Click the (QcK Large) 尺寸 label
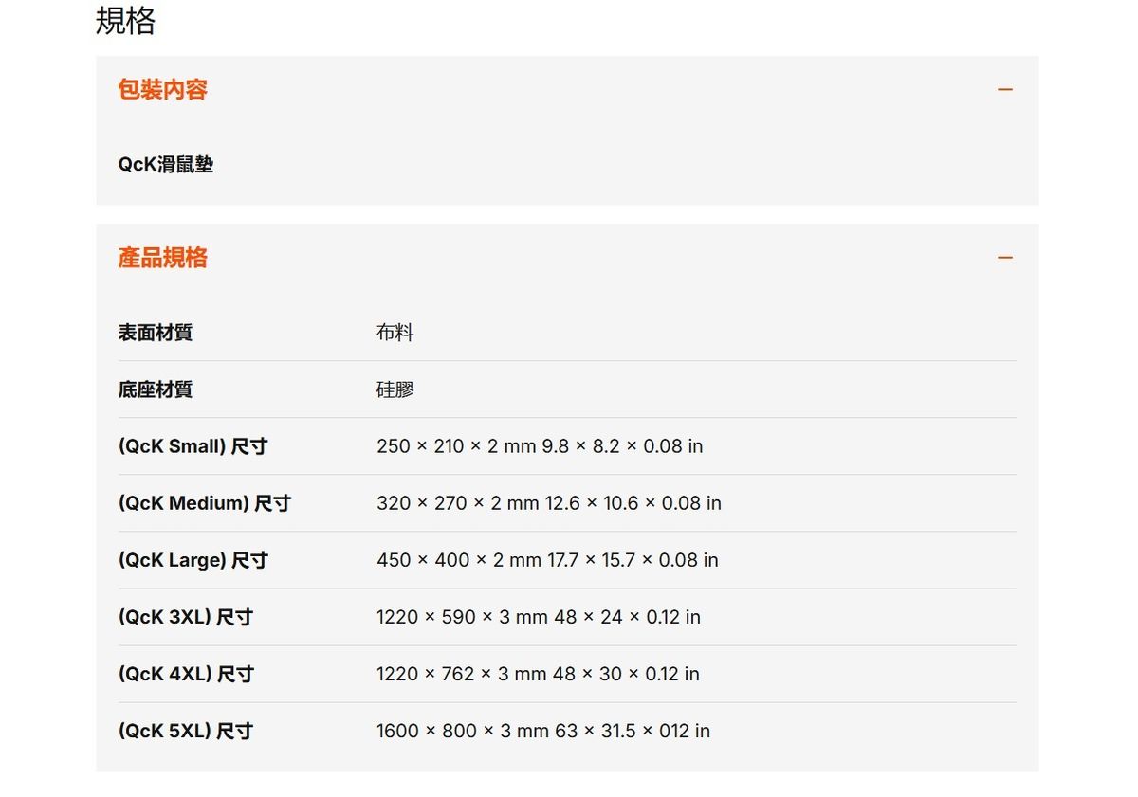 point(193,560)
